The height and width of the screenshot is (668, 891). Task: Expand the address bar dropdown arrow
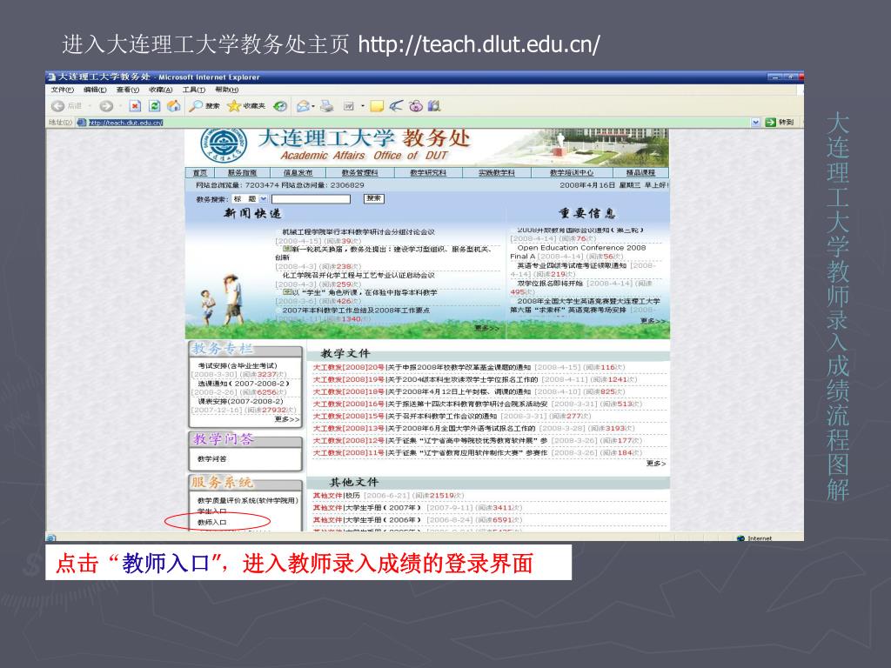pyautogui.click(x=755, y=122)
